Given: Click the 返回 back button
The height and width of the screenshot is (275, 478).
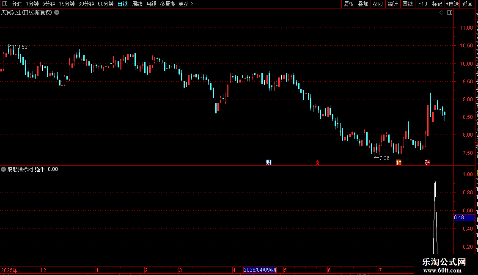Looking at the screenshot, I should click(467, 4).
